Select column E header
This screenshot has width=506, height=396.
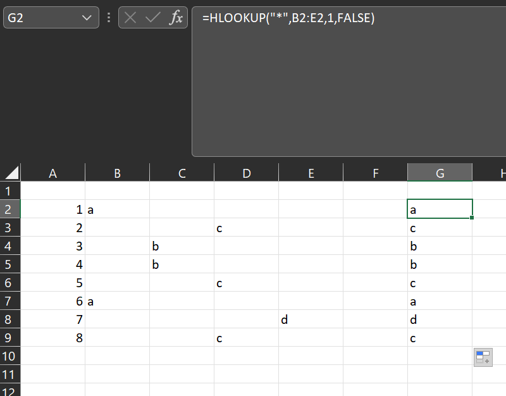pyautogui.click(x=311, y=173)
